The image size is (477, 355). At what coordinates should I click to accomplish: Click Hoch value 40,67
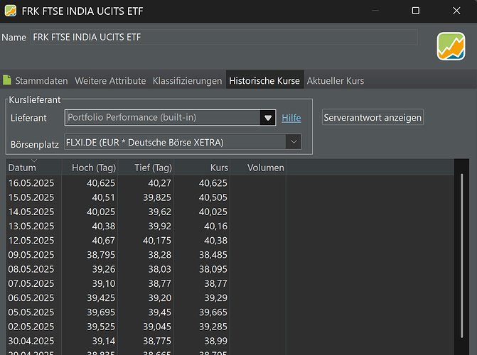click(103, 241)
